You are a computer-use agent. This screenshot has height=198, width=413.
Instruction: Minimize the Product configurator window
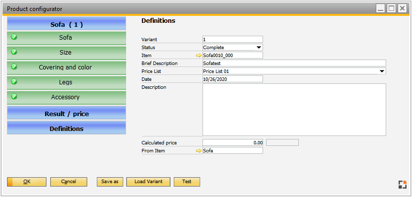[x=380, y=9]
